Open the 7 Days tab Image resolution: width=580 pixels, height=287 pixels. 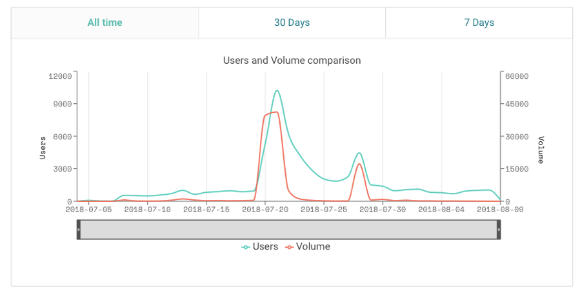pos(479,23)
